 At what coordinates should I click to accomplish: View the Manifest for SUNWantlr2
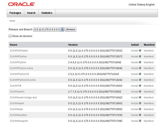click(x=149, y=91)
